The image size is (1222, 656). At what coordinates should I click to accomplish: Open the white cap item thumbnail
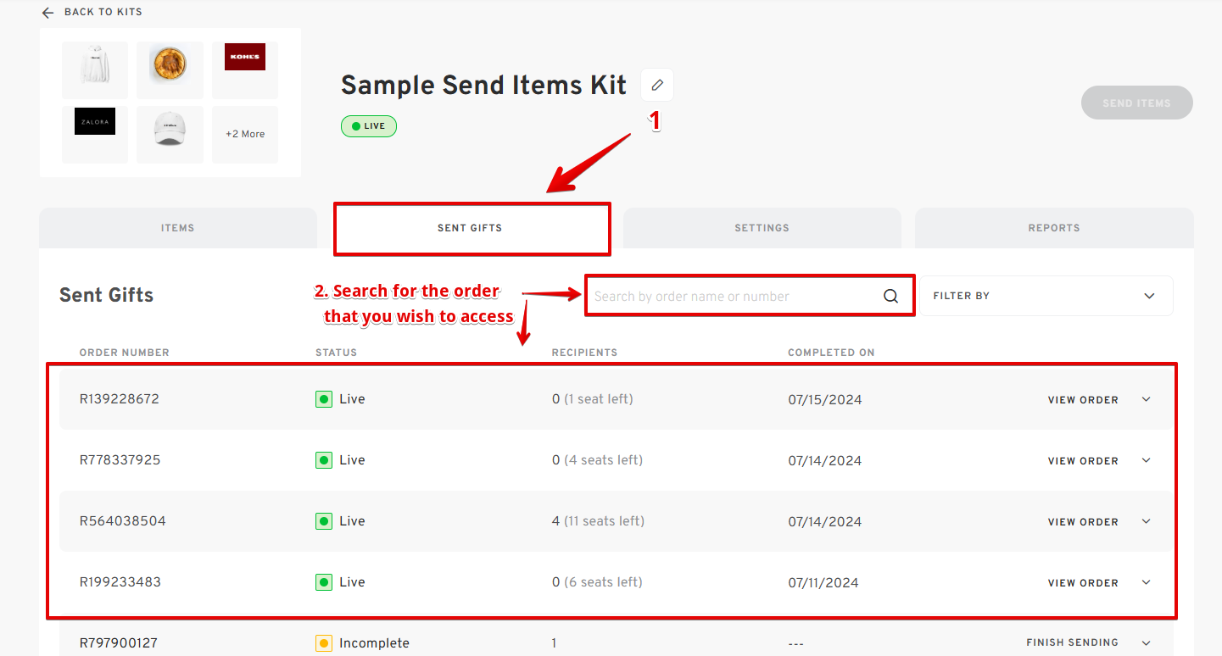pyautogui.click(x=170, y=134)
